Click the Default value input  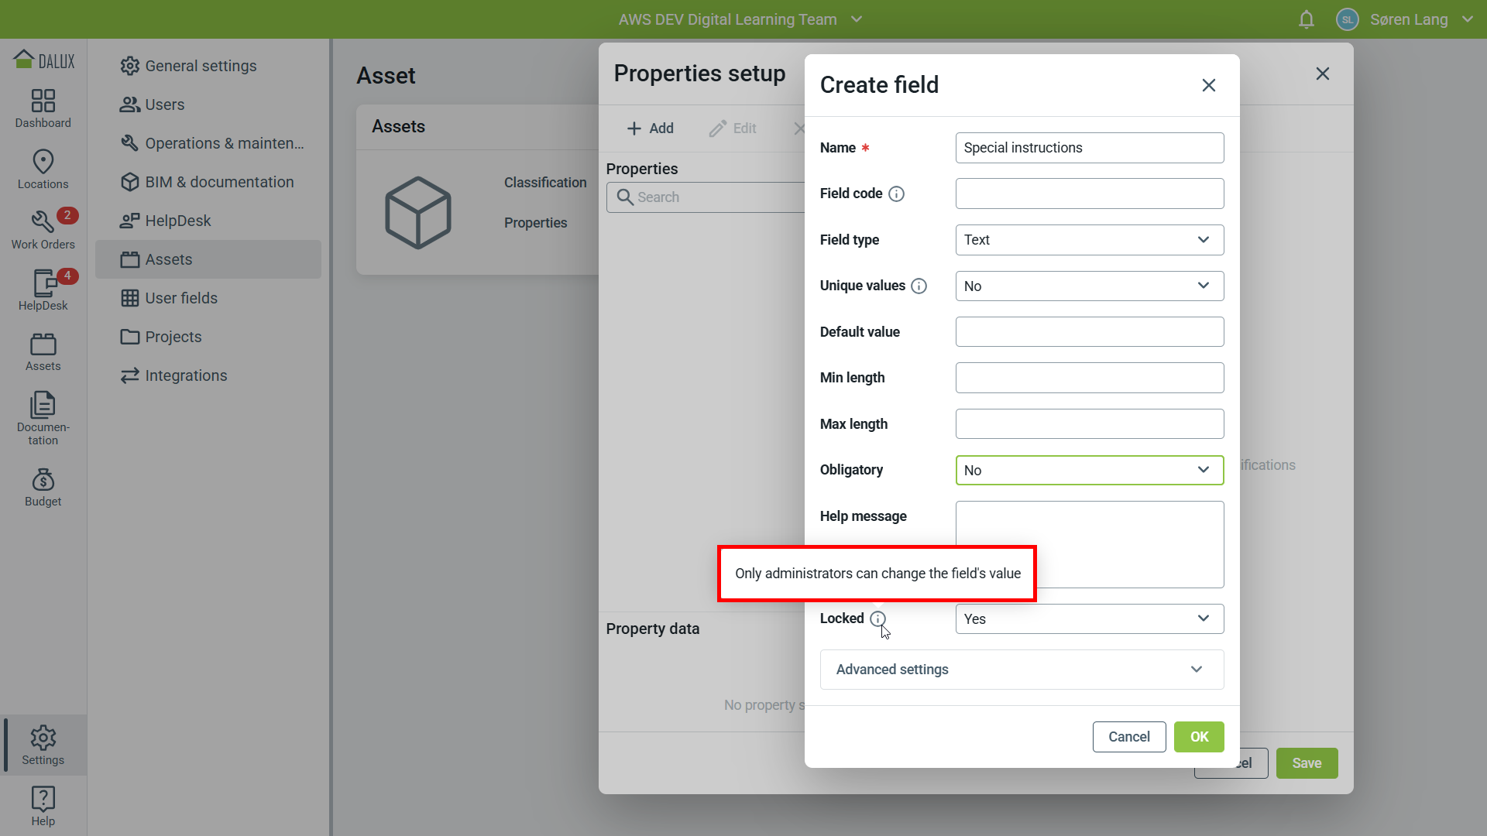tap(1089, 332)
